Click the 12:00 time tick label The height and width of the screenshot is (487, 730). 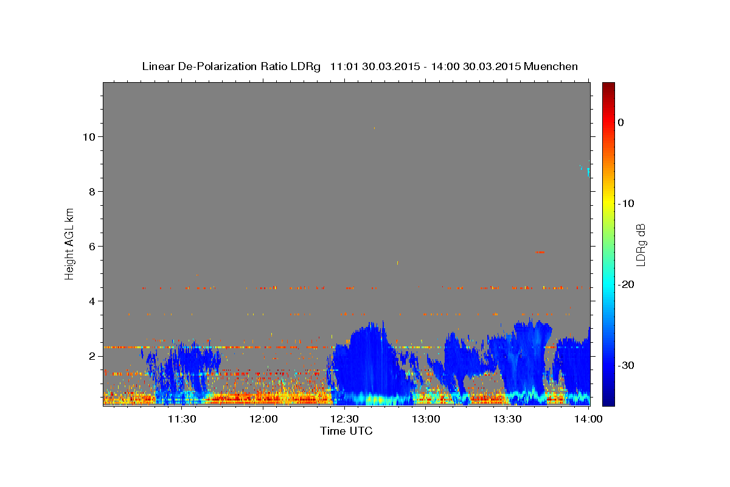pos(263,419)
